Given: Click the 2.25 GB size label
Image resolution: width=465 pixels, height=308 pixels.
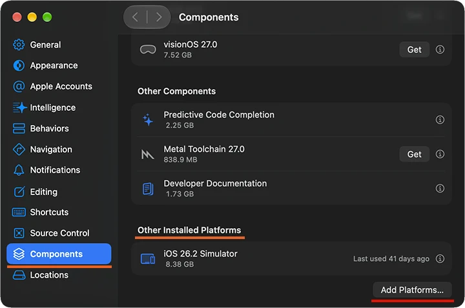Looking at the screenshot, I should (x=180, y=126).
